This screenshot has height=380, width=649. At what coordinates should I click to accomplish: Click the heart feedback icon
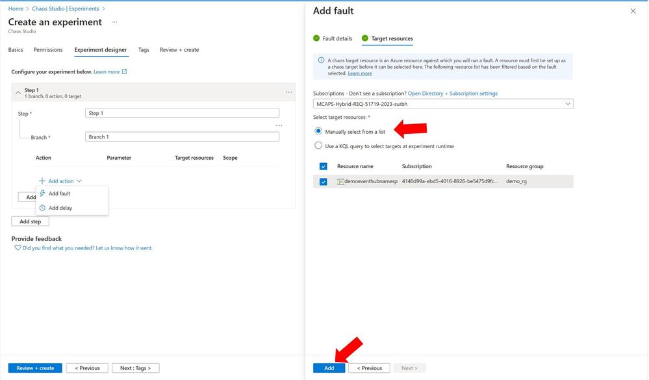(x=18, y=247)
